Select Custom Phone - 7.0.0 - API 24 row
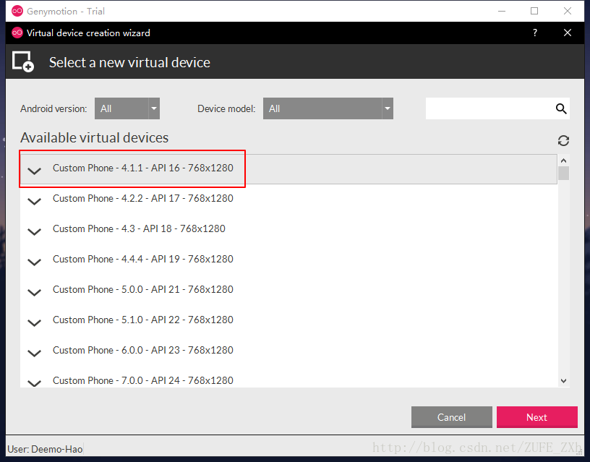 pos(288,377)
